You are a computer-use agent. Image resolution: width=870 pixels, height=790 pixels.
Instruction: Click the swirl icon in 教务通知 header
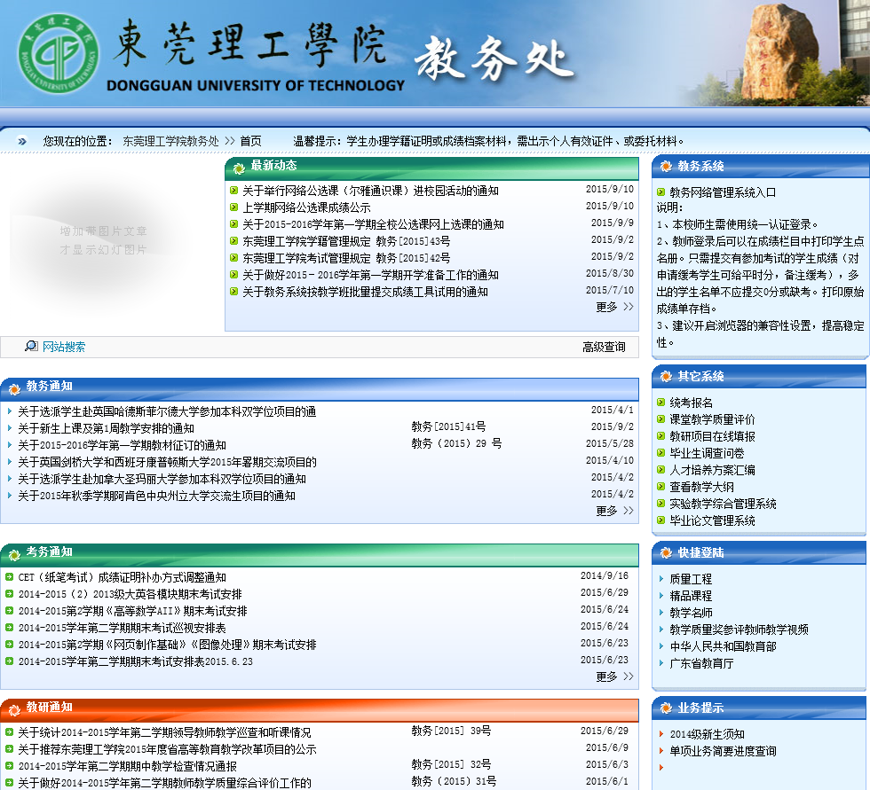click(14, 389)
